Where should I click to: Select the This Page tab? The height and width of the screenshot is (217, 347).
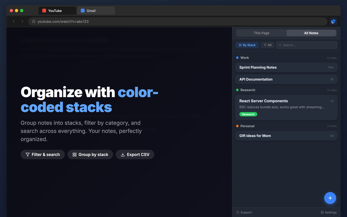[261, 33]
